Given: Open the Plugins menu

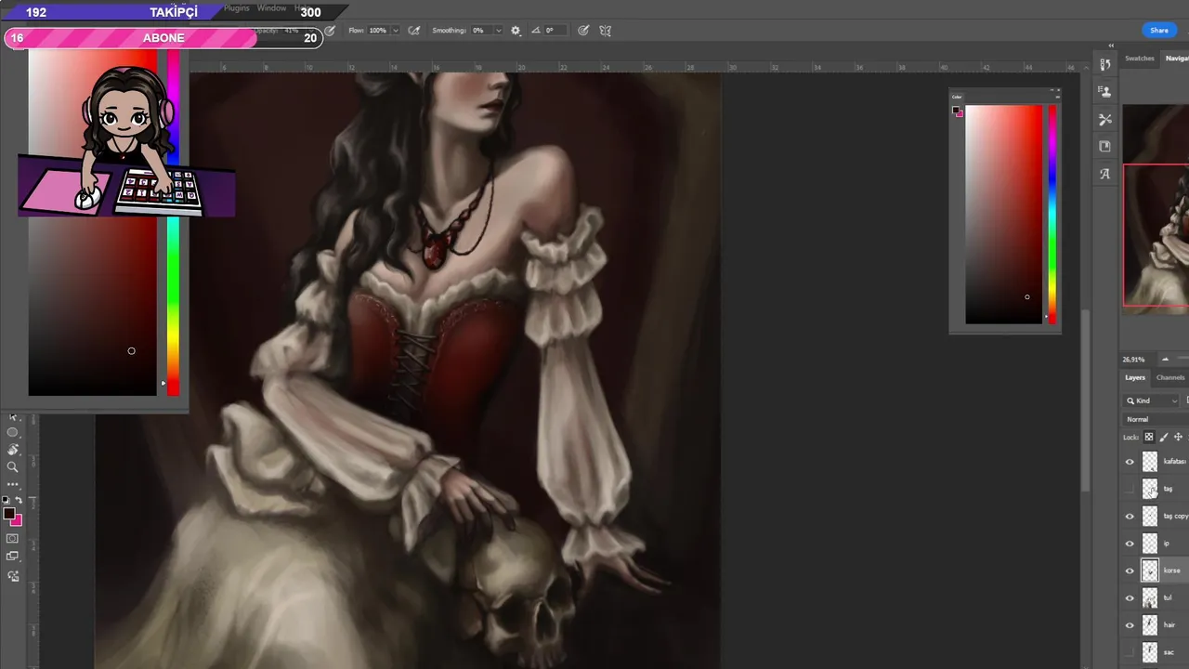Looking at the screenshot, I should (237, 8).
